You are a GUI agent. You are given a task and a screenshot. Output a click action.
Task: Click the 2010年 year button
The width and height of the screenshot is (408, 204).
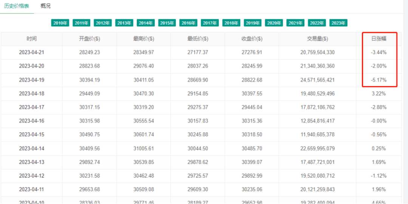pyautogui.click(x=60, y=23)
